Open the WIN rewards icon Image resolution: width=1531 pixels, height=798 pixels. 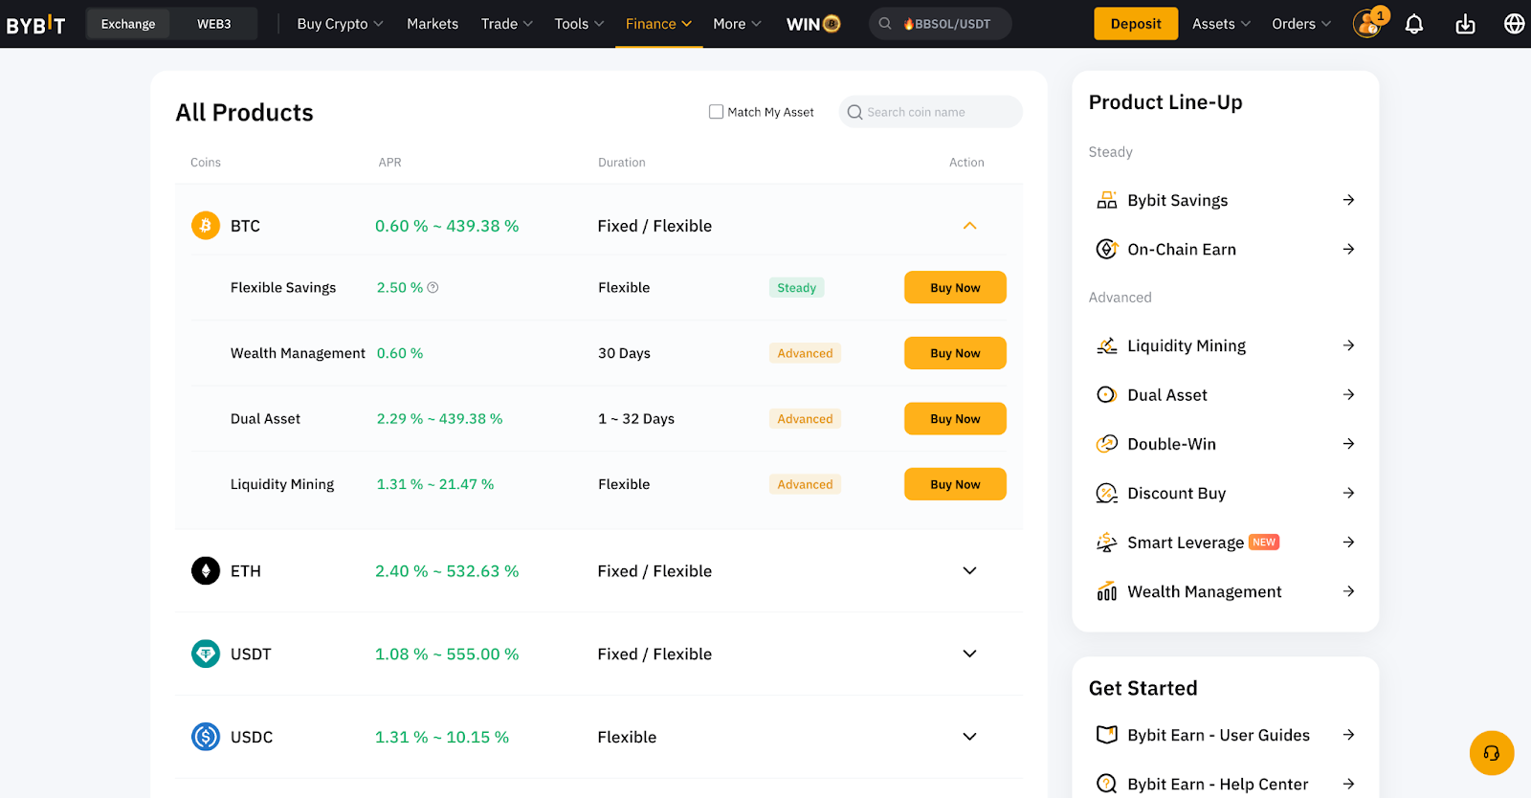(813, 24)
